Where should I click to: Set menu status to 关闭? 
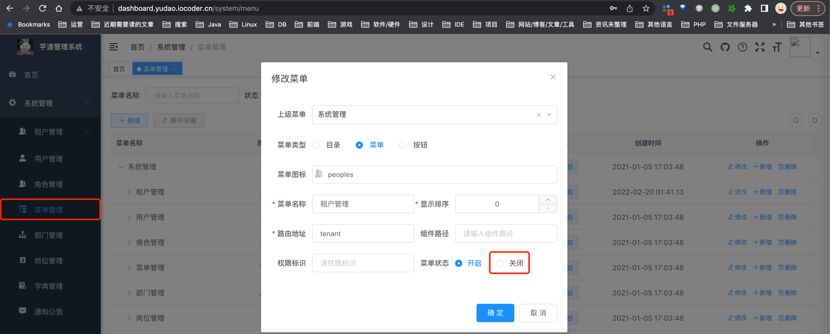click(501, 263)
